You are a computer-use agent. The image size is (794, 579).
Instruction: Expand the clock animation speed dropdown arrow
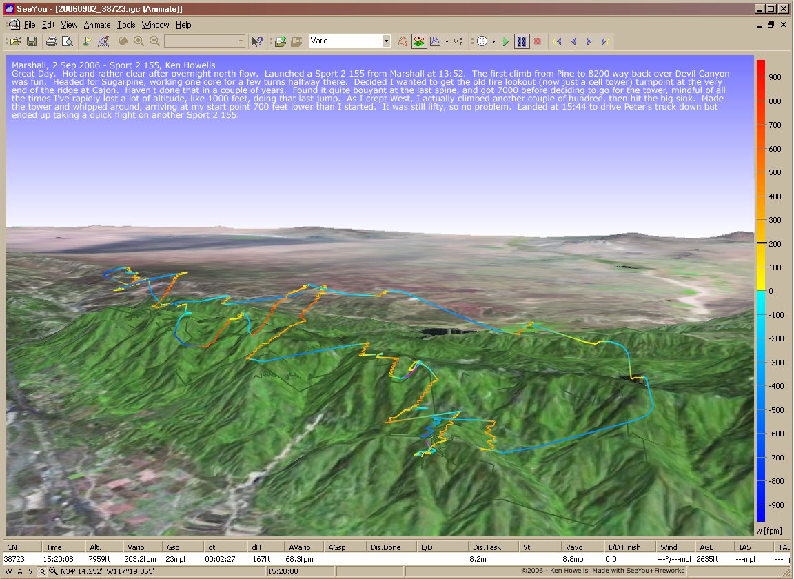click(493, 41)
